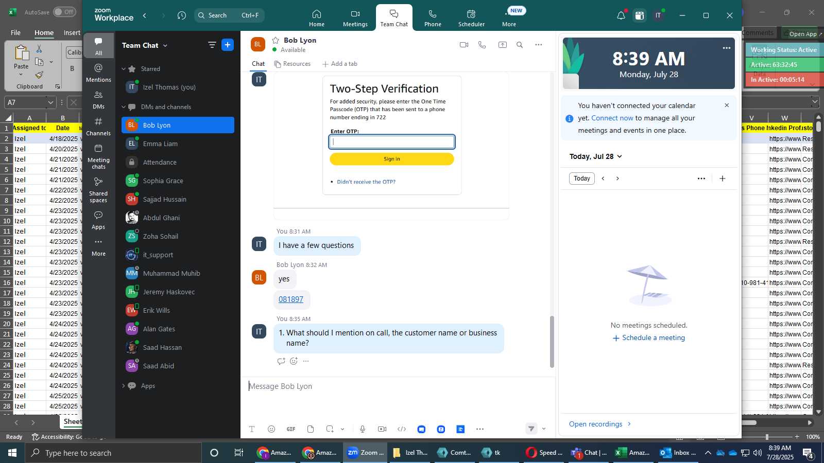Open send options dropdown arrow
Screen dimensions: 824x463
point(544,429)
